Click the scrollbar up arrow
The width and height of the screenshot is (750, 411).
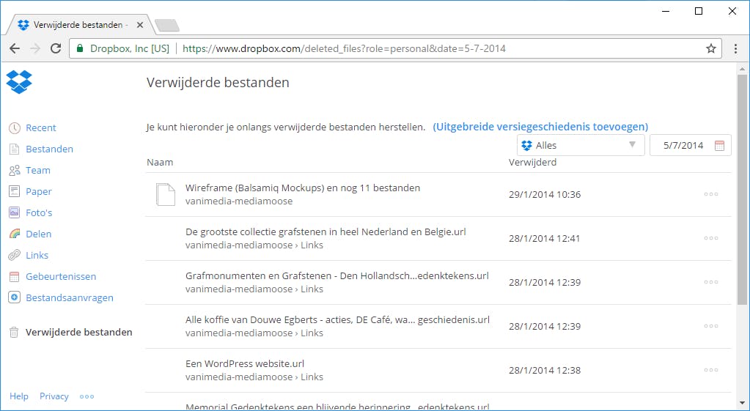(x=742, y=70)
